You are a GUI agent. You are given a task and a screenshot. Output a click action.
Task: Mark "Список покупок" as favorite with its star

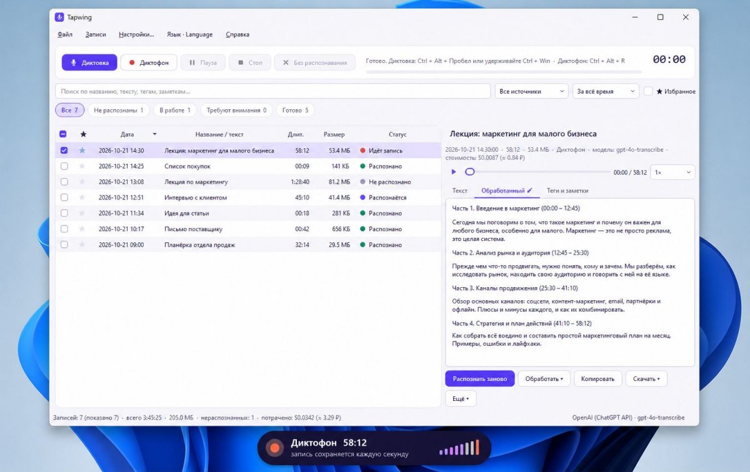[82, 166]
